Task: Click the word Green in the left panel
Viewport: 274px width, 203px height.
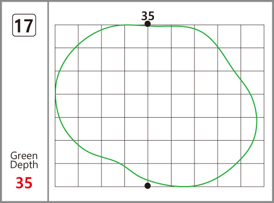Action: click(x=24, y=156)
